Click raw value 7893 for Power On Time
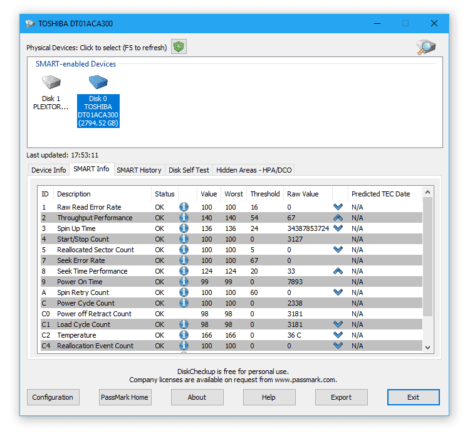The height and width of the screenshot is (433, 475). coord(295,282)
